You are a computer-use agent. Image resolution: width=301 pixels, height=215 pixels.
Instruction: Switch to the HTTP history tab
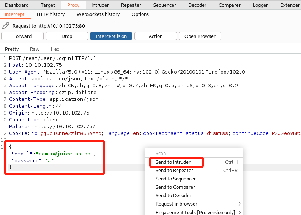click(x=50, y=14)
